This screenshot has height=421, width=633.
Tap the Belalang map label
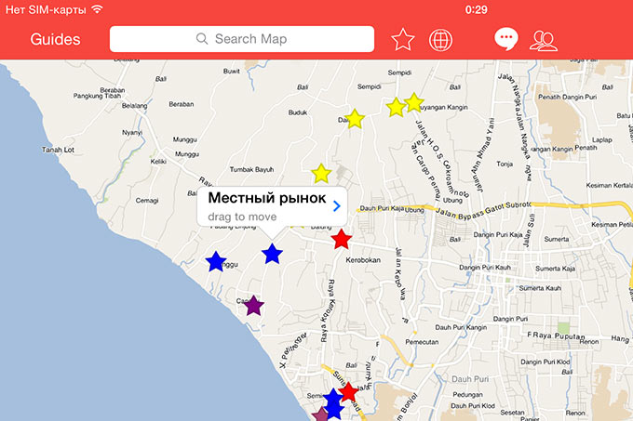[x=134, y=106]
